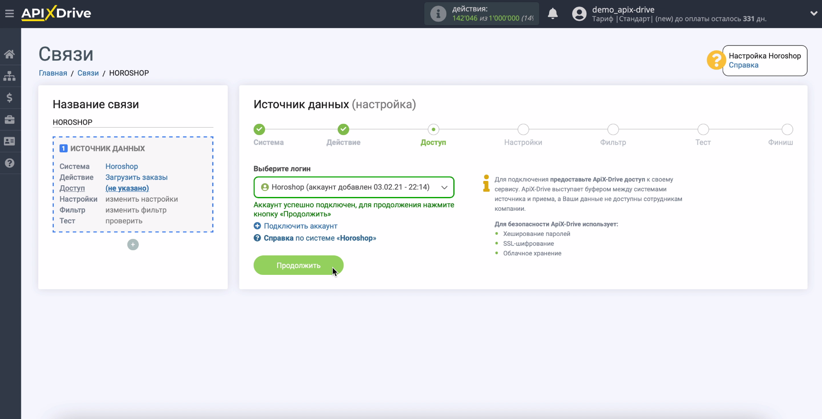Go to Главная breadcrumb
This screenshot has width=822, height=419.
[x=53, y=73]
